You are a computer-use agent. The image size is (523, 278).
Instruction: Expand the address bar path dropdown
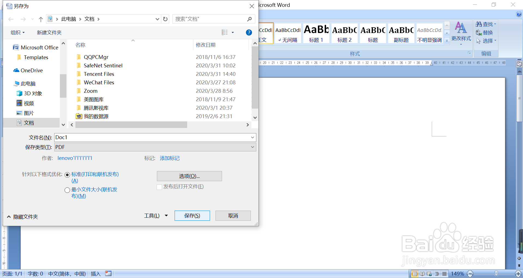click(157, 19)
